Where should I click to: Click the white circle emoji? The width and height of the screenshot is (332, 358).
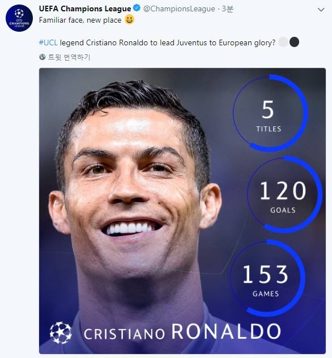[283, 42]
